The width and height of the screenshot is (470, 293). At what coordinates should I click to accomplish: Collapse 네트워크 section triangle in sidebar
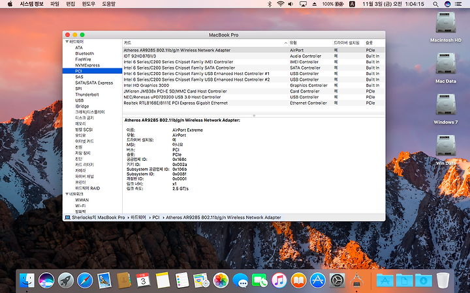click(x=67, y=194)
